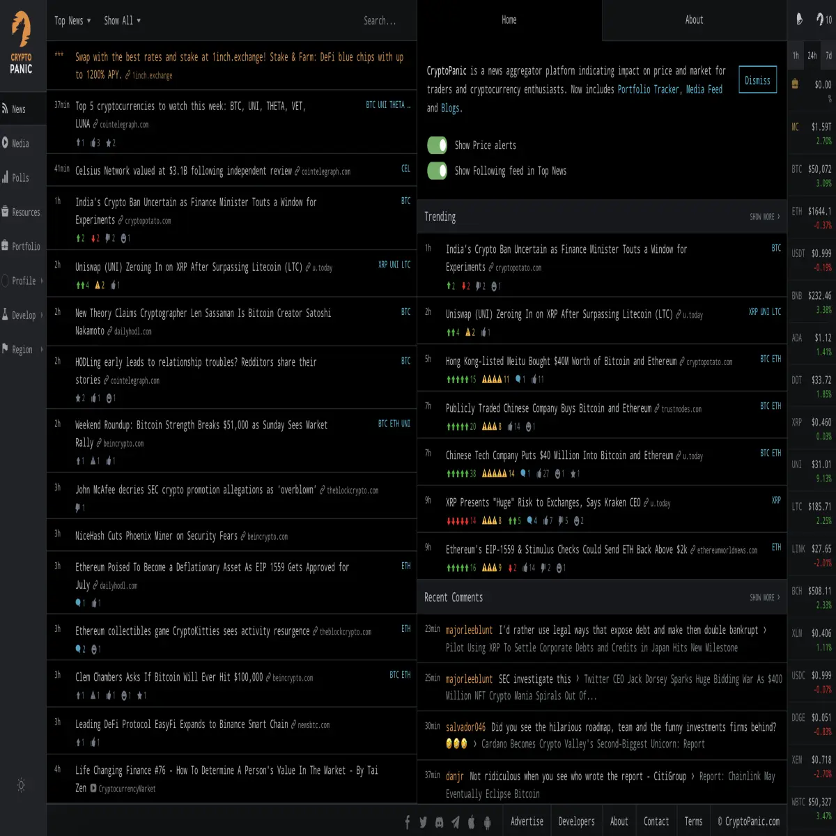The height and width of the screenshot is (836, 836).
Task: Click the important warning triangles on Chinese Tech Company story
Action: pyautogui.click(x=498, y=474)
